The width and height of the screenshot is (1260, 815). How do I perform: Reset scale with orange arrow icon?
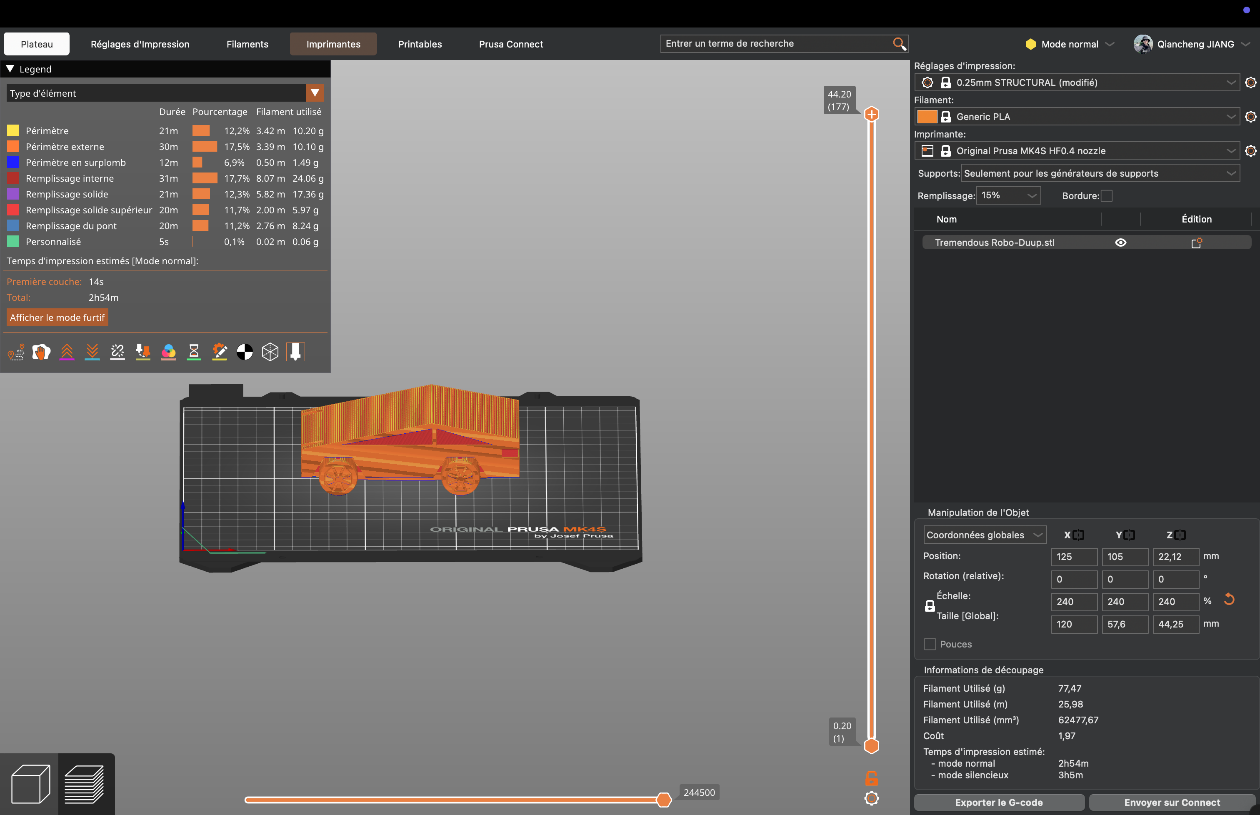click(x=1229, y=600)
